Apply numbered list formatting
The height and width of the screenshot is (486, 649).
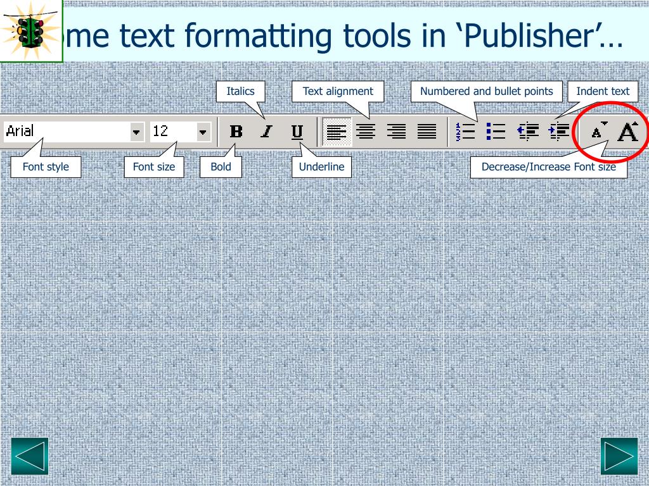coord(465,132)
